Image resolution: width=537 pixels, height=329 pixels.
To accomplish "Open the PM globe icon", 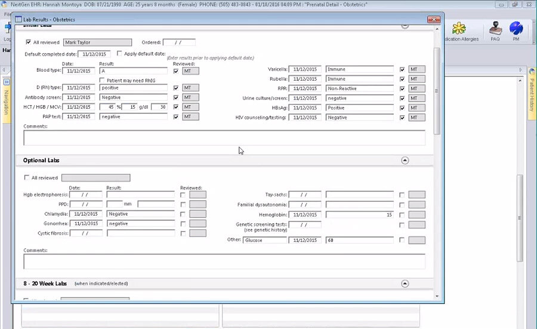I will pos(516,31).
